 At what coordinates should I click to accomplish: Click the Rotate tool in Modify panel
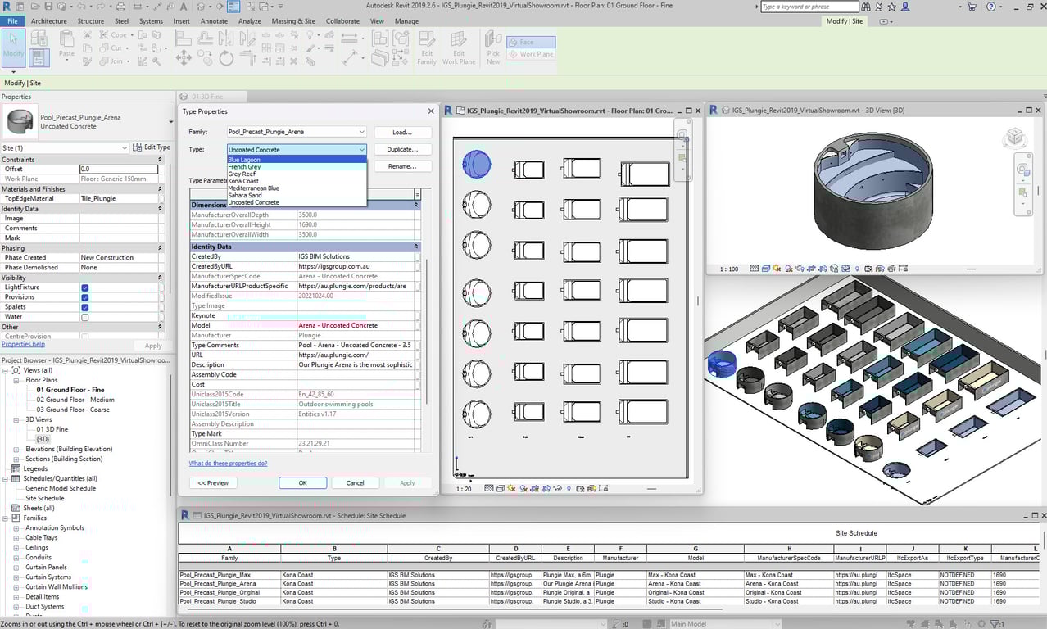pos(226,58)
